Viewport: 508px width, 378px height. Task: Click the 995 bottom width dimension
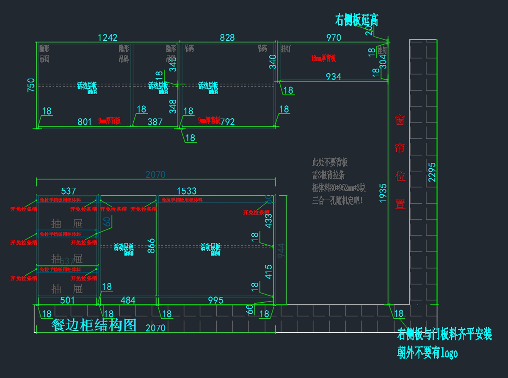click(x=215, y=300)
